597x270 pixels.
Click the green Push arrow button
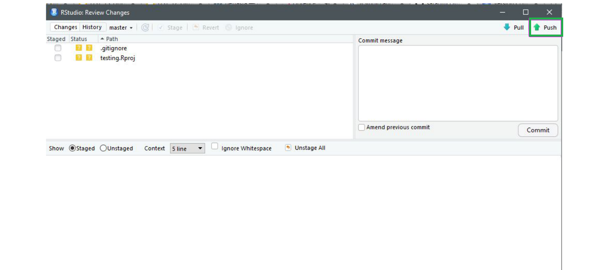[x=545, y=28]
